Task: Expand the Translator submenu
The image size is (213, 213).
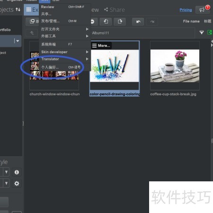Action: (x=65, y=59)
